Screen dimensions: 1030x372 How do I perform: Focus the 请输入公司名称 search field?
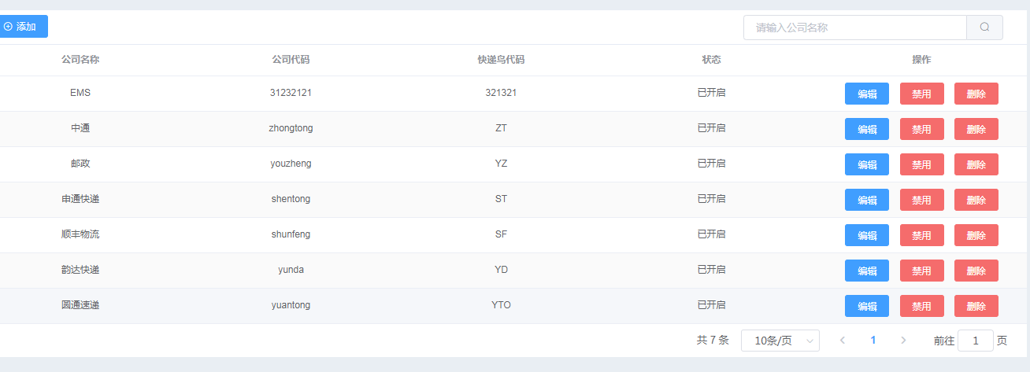click(x=855, y=27)
